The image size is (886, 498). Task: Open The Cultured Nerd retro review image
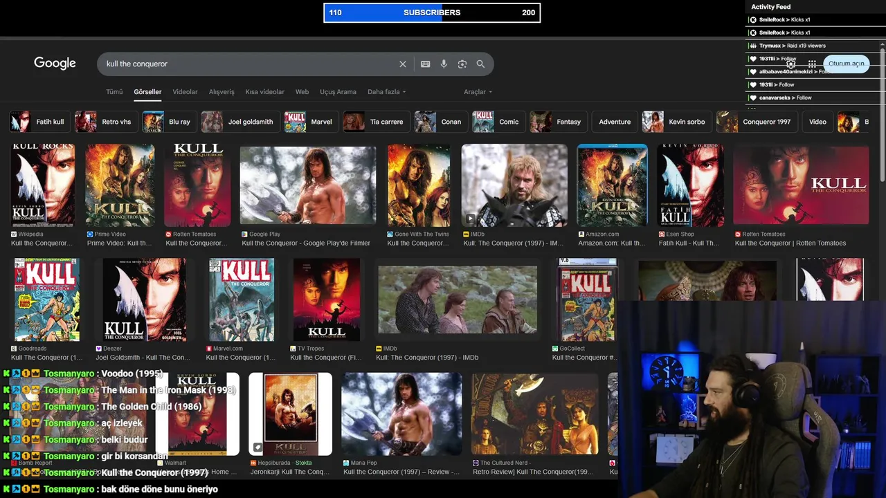click(x=534, y=414)
